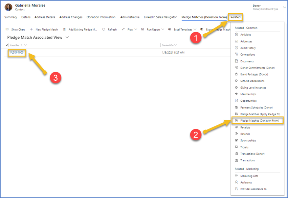
Task: Select Pledge Matches (Donation From) menu entry
Action: pyautogui.click(x=257, y=121)
